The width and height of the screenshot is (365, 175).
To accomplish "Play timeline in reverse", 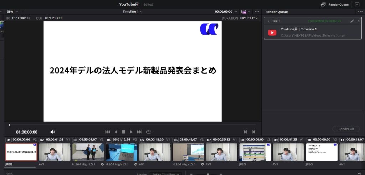I will point(116,132).
